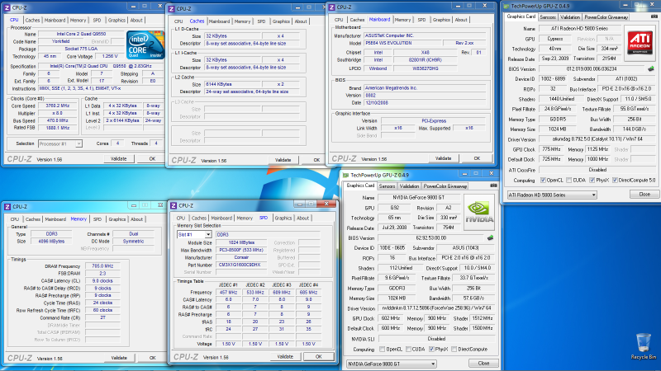Click the BIOS brand American Megatrends Inc.
This screenshot has width=661, height=371.
(x=425, y=88)
